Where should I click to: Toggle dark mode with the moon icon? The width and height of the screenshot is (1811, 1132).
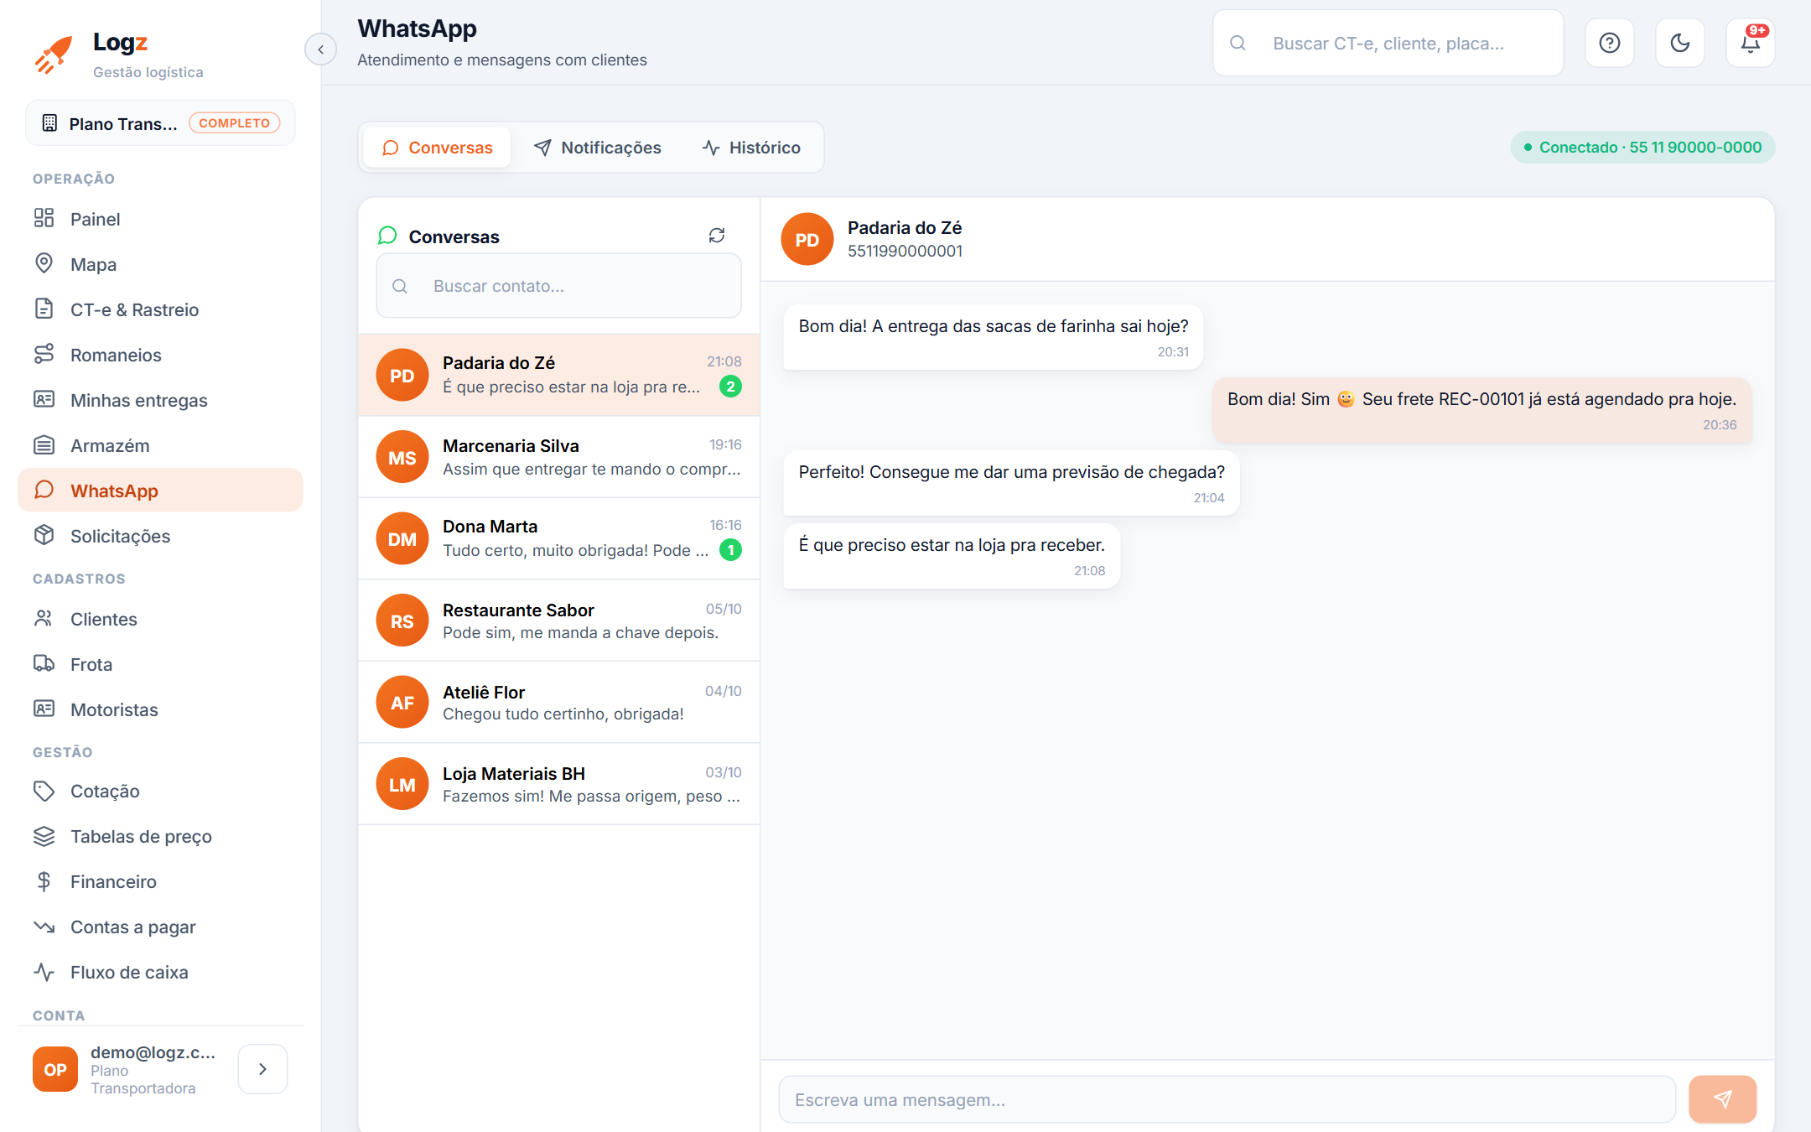(x=1680, y=43)
